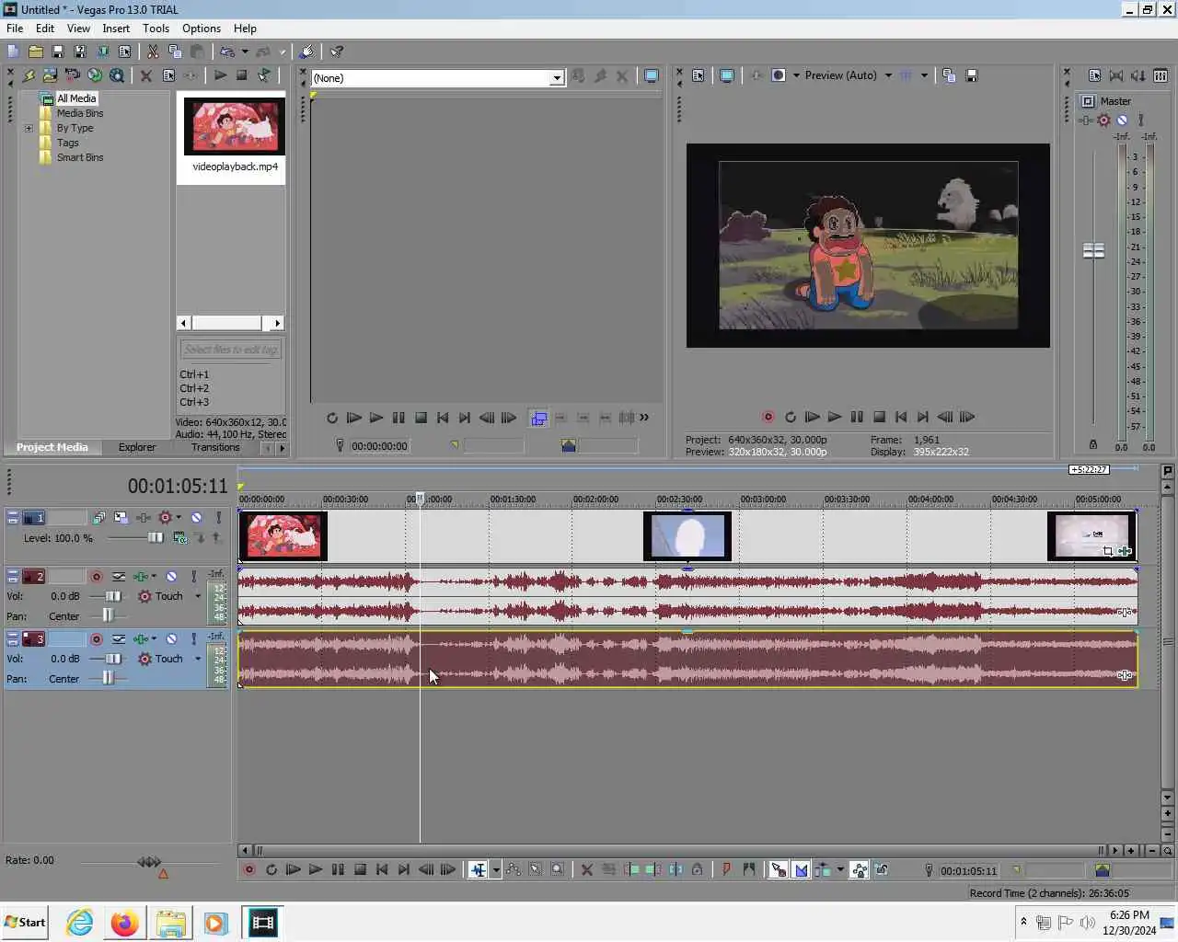Click the Windows Start button
The image size is (1178, 942).
point(25,923)
